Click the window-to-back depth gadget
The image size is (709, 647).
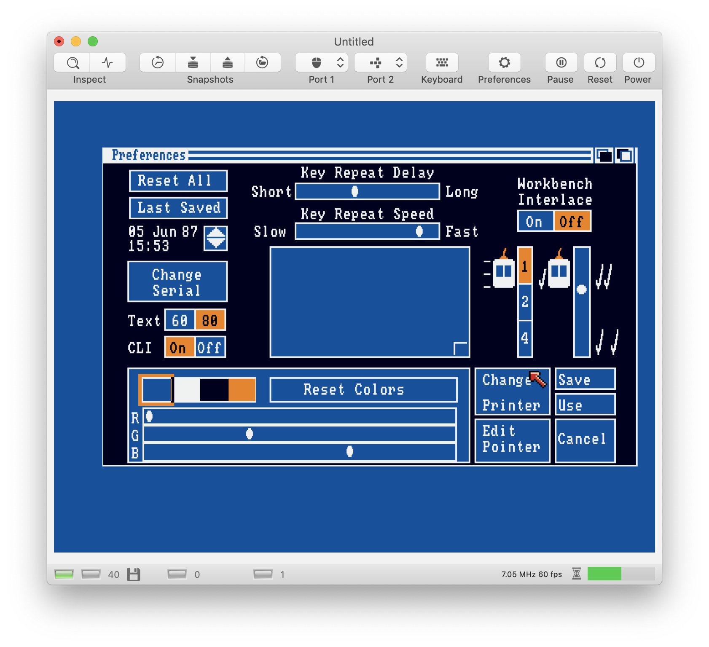(x=604, y=156)
